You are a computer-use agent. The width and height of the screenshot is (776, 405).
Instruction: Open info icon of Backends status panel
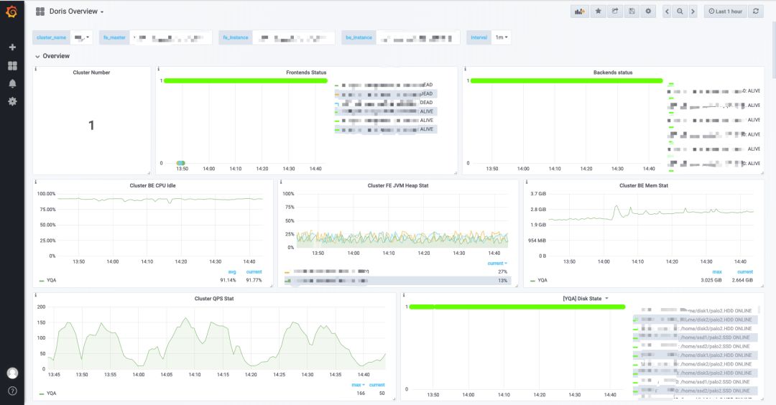pyautogui.click(x=465, y=69)
